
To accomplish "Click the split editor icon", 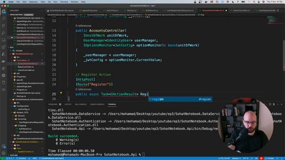I will click(x=278, y=11).
